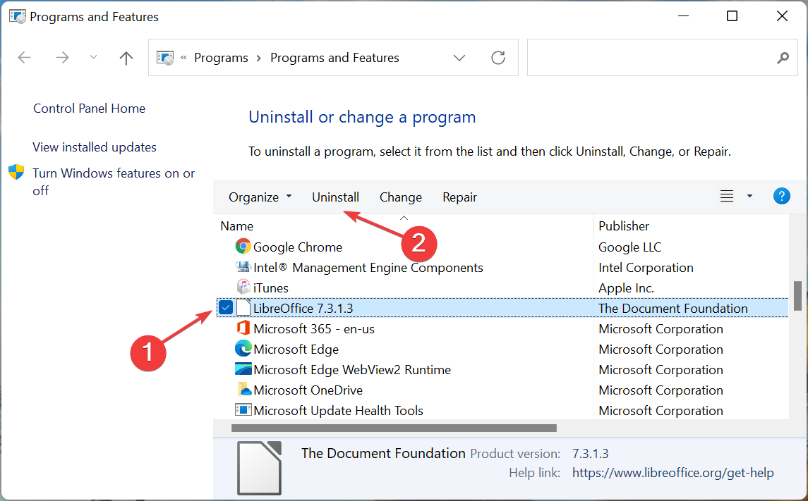The width and height of the screenshot is (808, 501).
Task: Select Change from the command bar
Action: pyautogui.click(x=400, y=197)
